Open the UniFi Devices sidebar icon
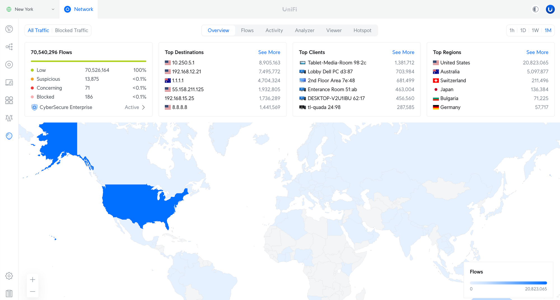 click(x=9, y=65)
